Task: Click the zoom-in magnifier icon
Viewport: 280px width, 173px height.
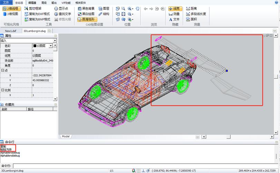Action: 129,9
